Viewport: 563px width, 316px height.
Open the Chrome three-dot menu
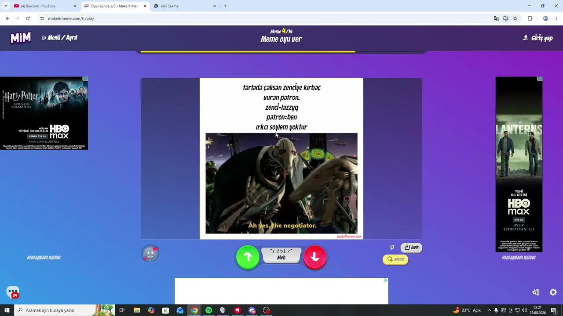pos(556,18)
